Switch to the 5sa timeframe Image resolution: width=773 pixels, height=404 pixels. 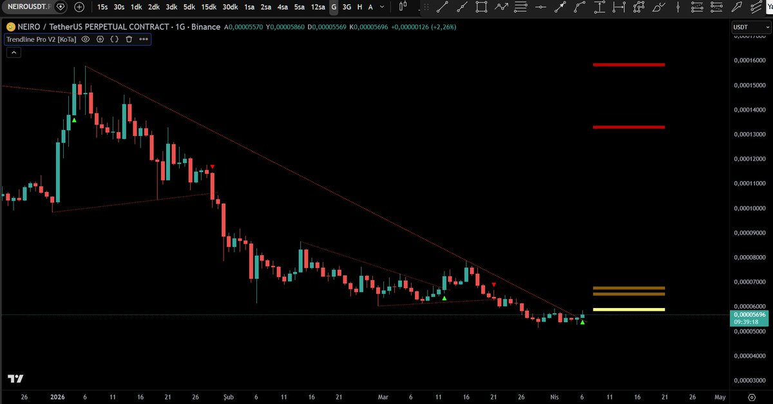tap(300, 7)
